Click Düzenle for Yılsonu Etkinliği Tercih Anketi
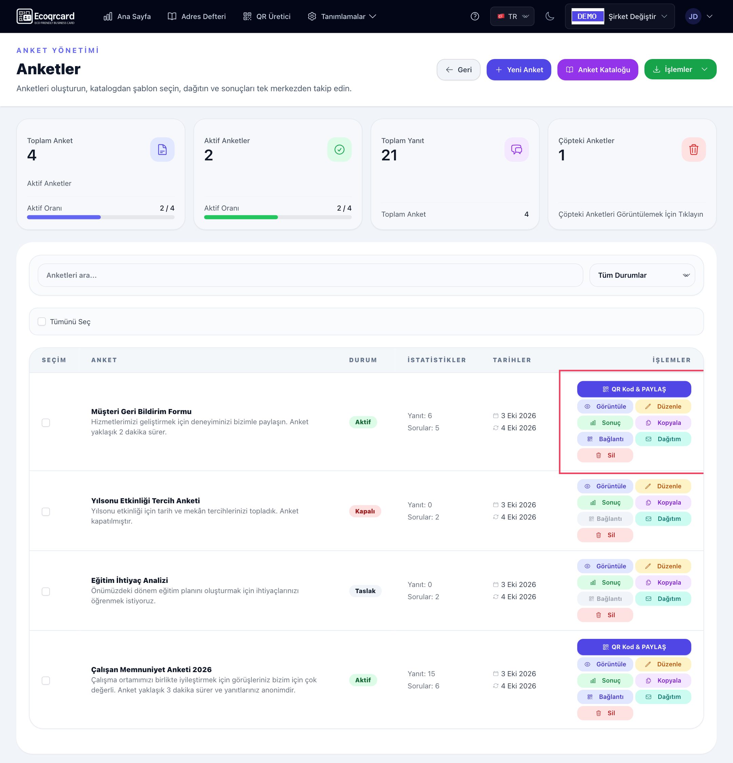The height and width of the screenshot is (763, 733). (x=663, y=486)
